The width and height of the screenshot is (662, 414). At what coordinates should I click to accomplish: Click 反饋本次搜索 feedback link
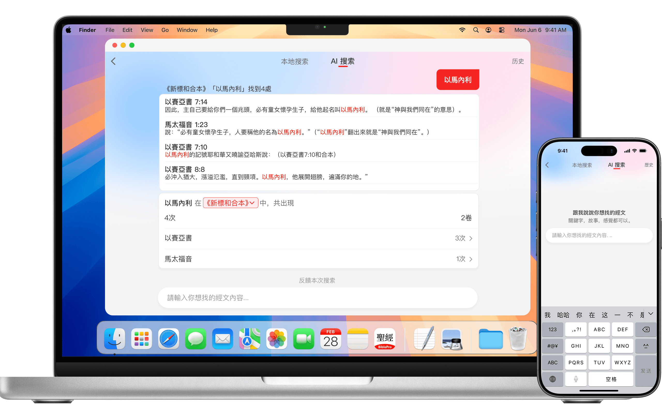pos(317,280)
